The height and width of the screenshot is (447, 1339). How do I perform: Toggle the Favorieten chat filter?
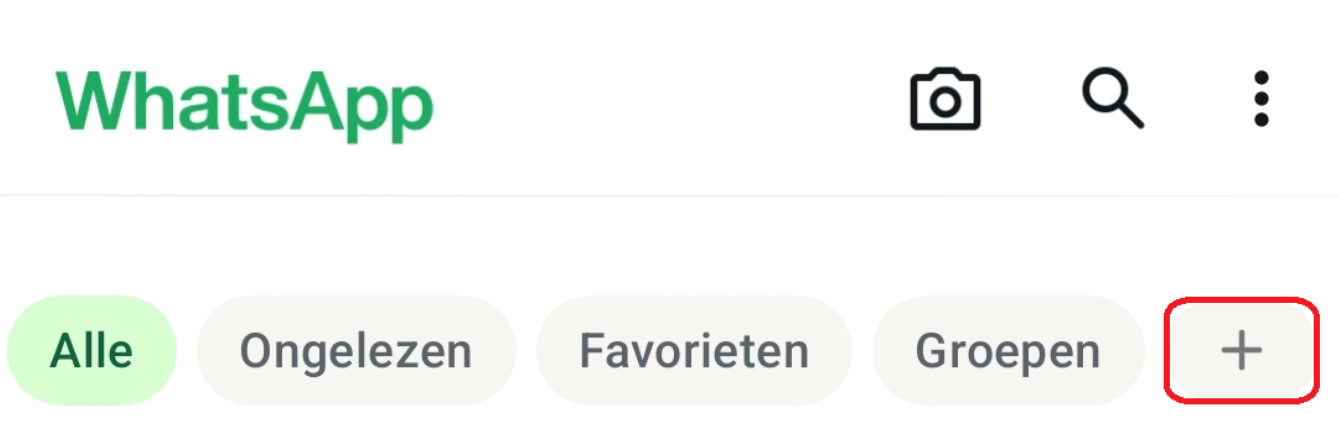pyautogui.click(x=694, y=351)
